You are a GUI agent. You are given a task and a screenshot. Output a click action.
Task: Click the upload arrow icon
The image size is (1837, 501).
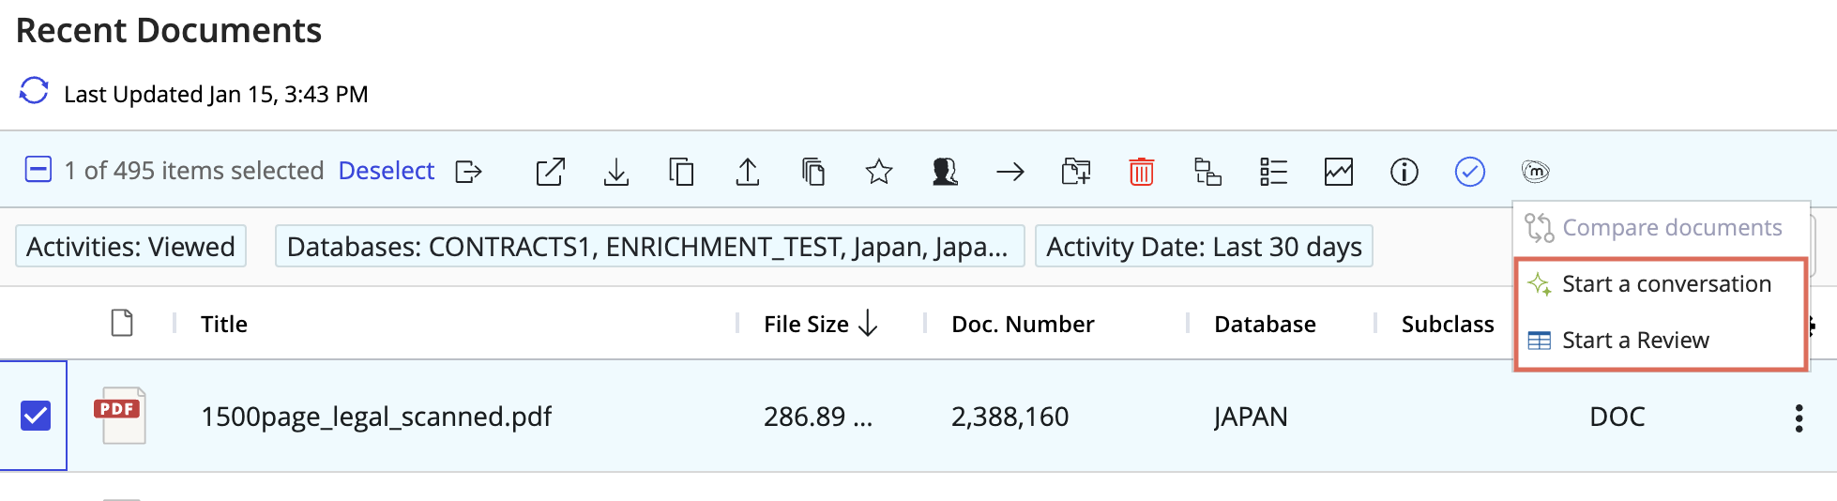(747, 172)
